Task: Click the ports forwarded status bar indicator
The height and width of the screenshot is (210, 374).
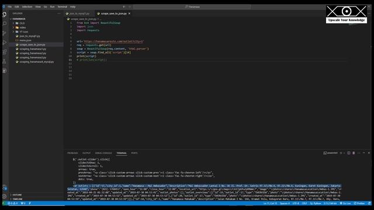Action: point(23,204)
